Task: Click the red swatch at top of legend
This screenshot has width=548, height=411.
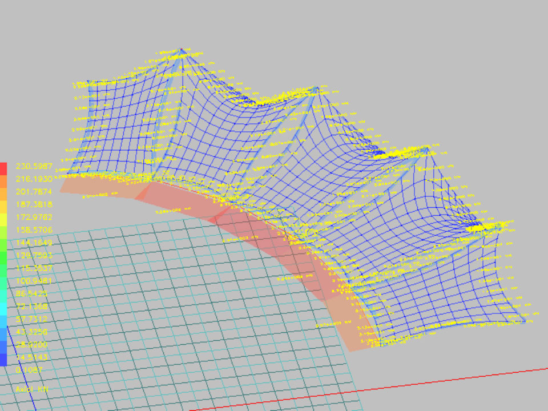Action: [3, 168]
